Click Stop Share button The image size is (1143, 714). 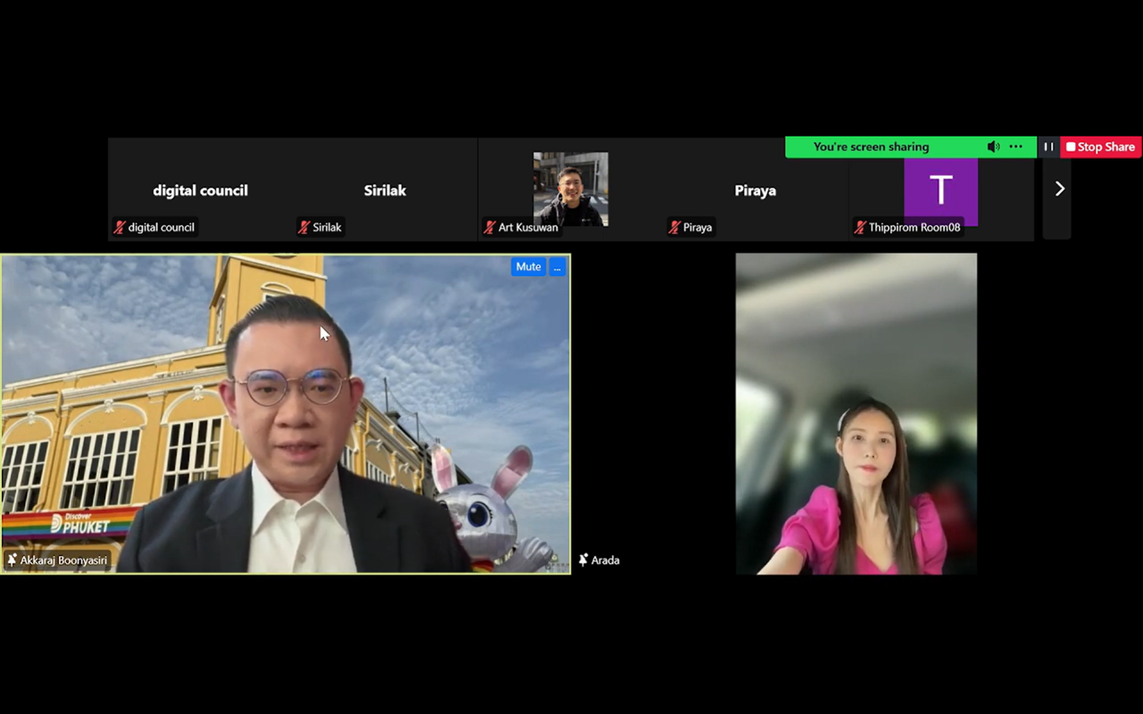point(1101,147)
